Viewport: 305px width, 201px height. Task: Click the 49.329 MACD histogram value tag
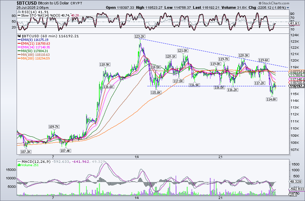click(x=295, y=181)
